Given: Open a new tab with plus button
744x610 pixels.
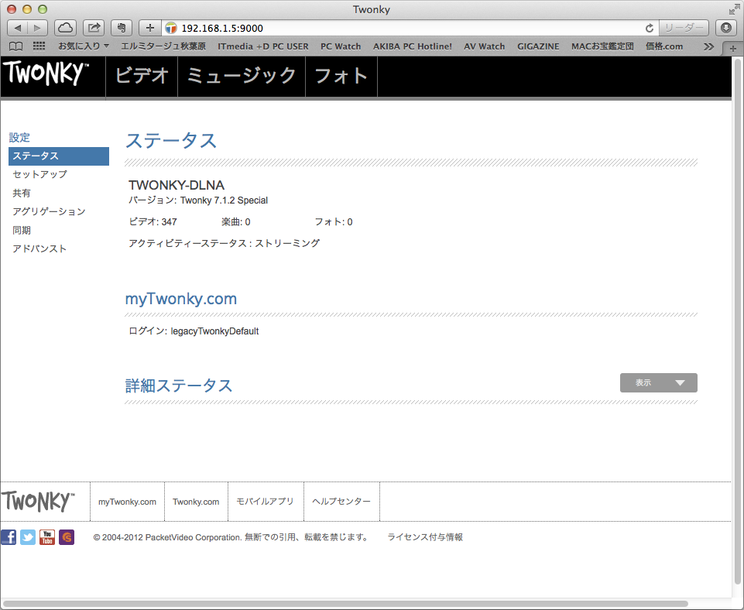Looking at the screenshot, I should pyautogui.click(x=732, y=49).
